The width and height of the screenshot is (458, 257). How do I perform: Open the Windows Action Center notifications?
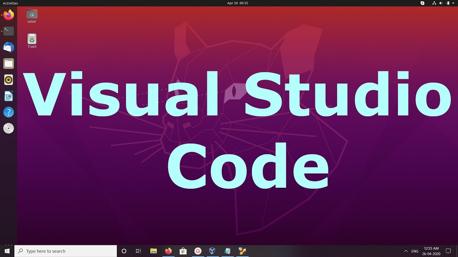[448, 251]
